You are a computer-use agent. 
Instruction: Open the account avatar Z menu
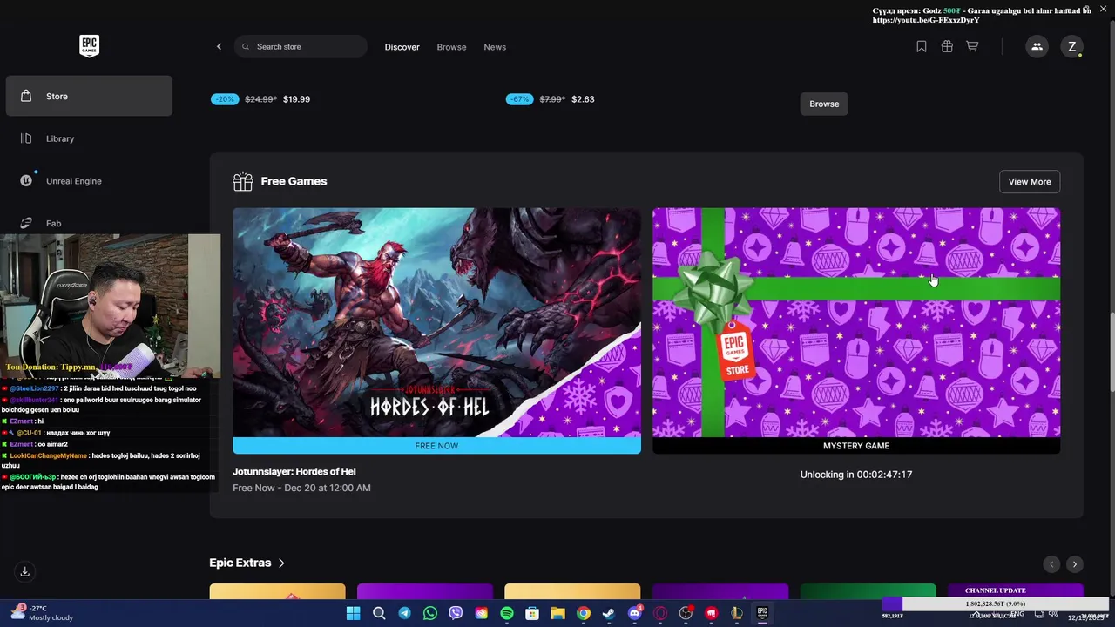[x=1071, y=46]
